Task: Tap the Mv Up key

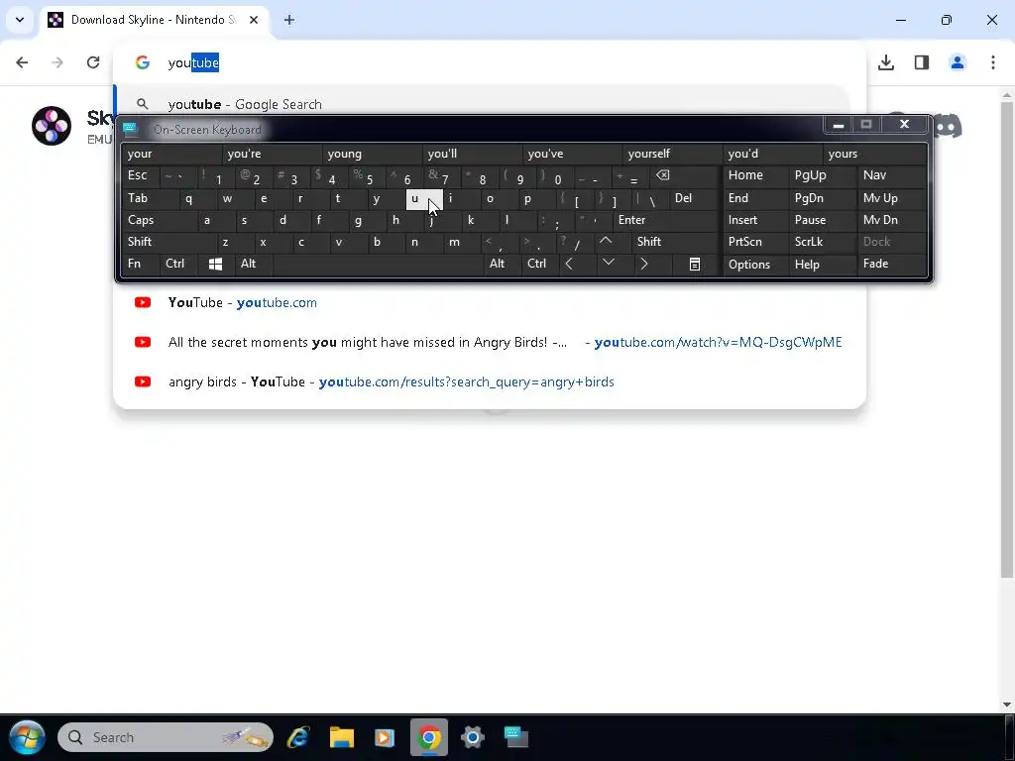Action: click(892, 198)
